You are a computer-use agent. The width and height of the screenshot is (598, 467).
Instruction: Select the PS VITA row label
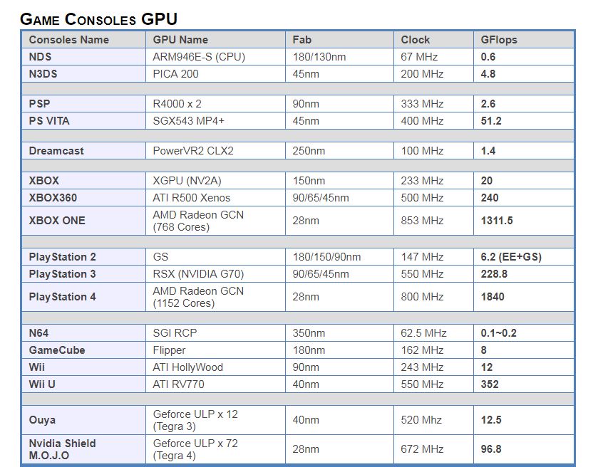49,121
